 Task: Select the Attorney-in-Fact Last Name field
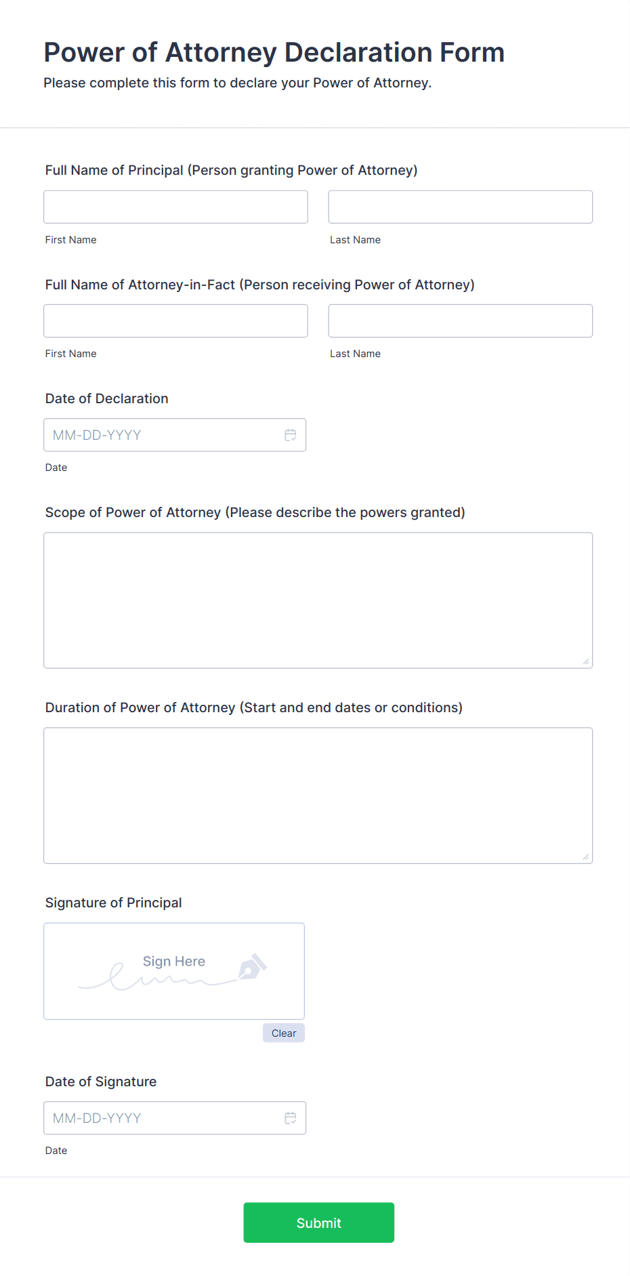tap(460, 321)
